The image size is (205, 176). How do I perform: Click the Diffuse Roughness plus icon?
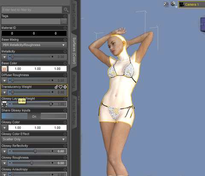[53, 80]
